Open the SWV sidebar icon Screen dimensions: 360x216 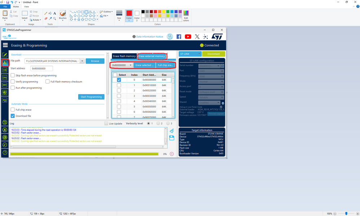coord(5,85)
